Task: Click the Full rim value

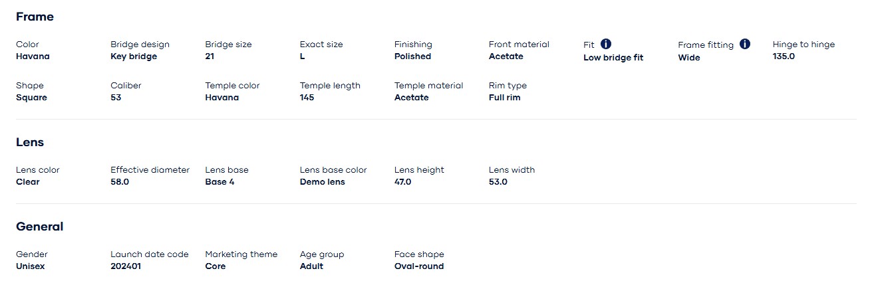Action: 505,98
